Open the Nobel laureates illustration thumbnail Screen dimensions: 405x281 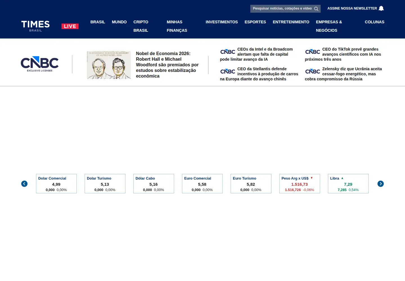(109, 65)
